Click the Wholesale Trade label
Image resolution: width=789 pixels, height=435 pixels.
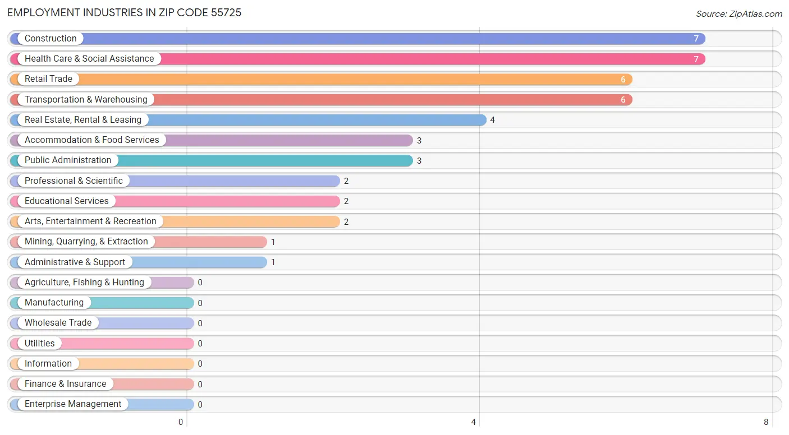[58, 323]
